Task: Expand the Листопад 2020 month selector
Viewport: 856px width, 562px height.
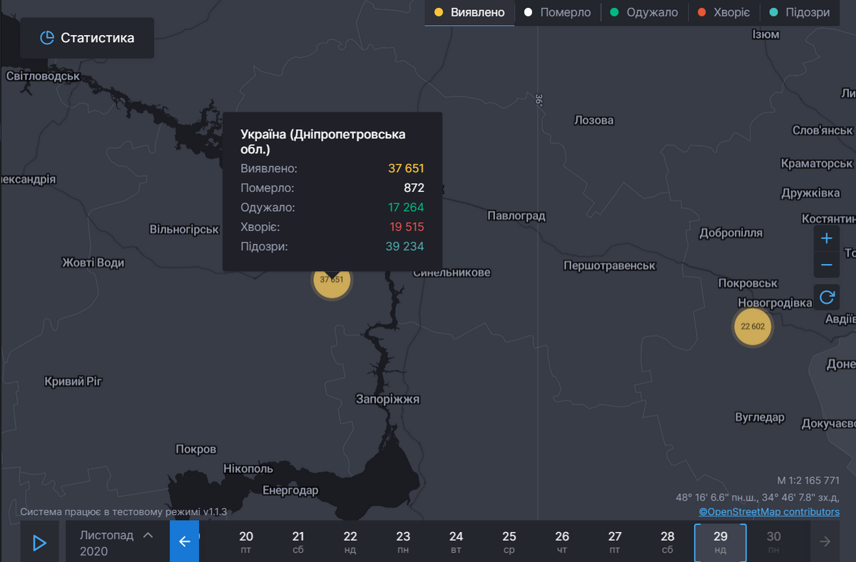Action: [117, 542]
